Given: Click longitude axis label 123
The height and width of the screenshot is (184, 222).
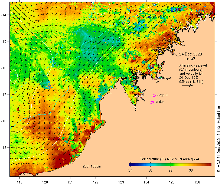Looking at the screenshot, I should coord(121,182).
